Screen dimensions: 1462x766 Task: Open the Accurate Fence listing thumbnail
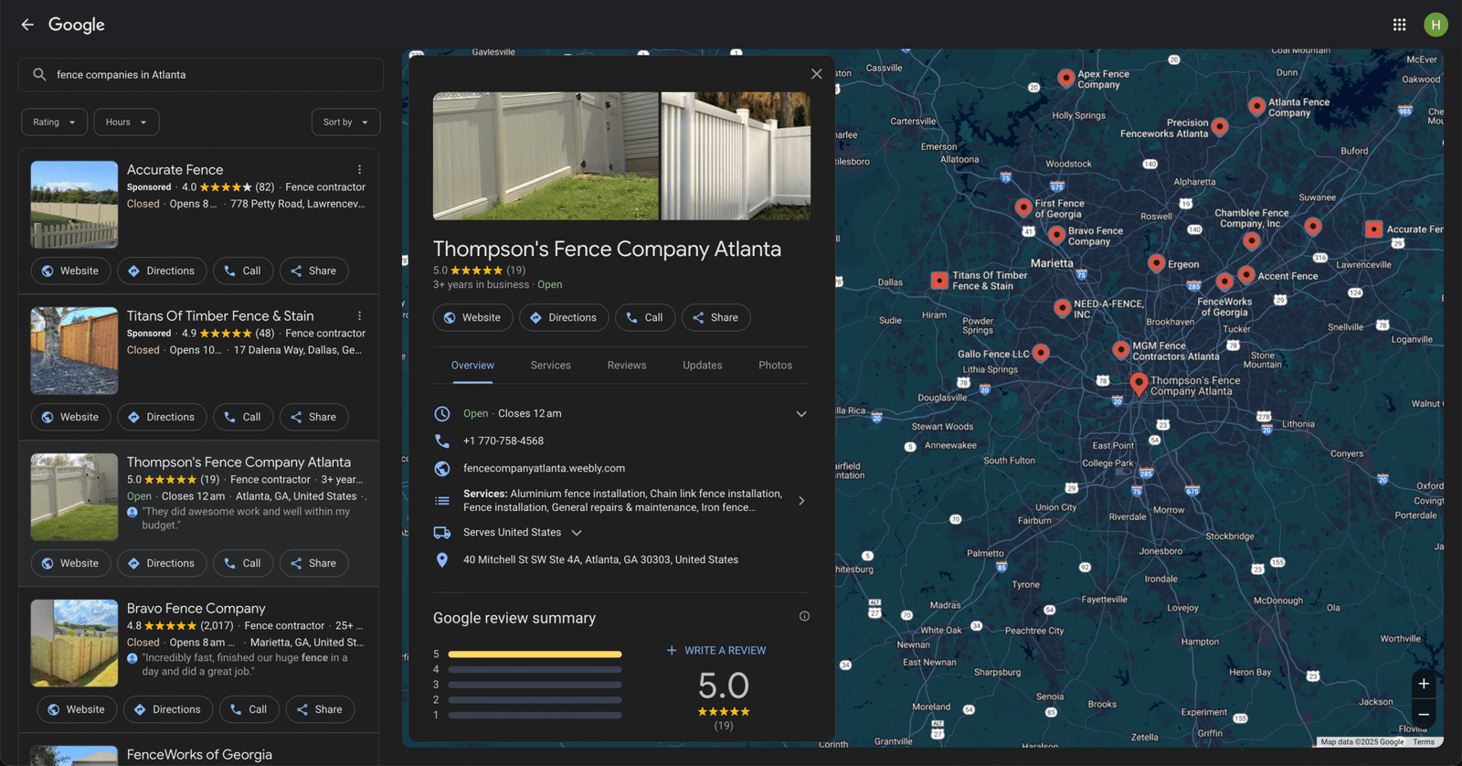[74, 205]
